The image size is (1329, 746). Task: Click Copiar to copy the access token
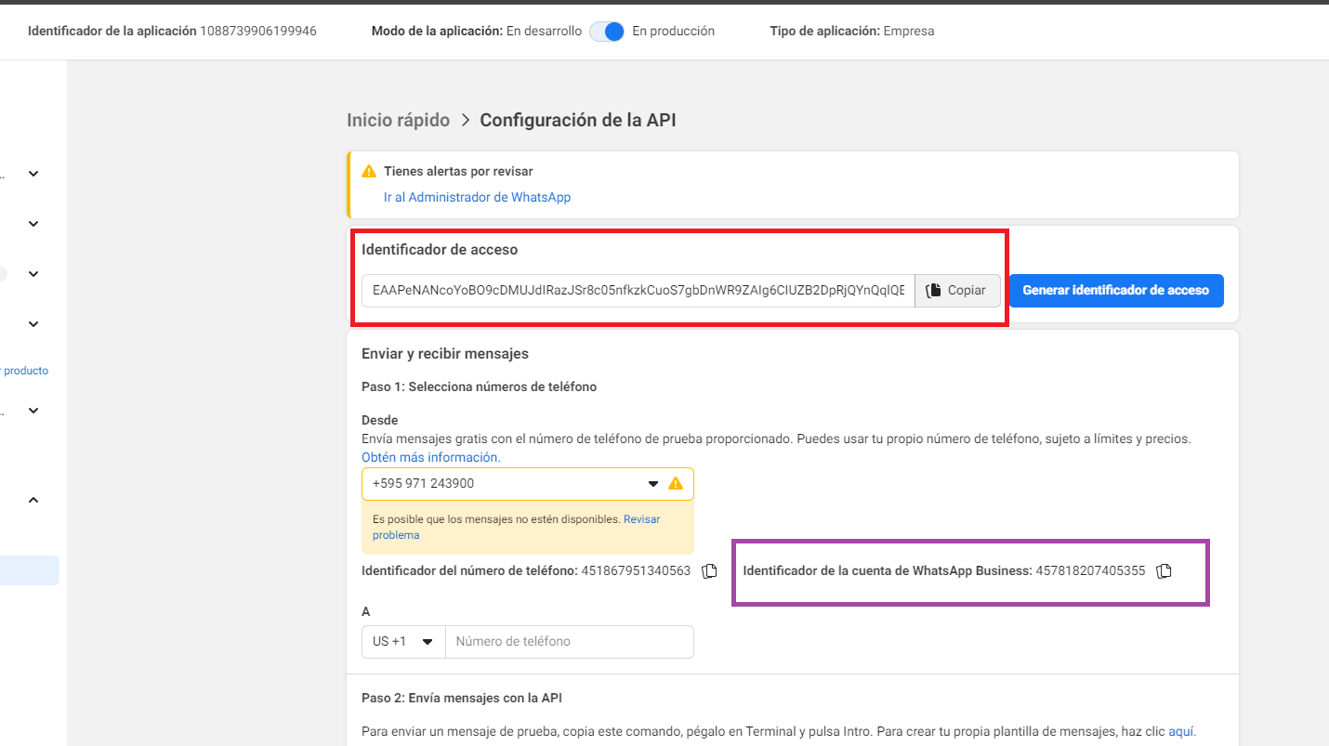pos(957,291)
